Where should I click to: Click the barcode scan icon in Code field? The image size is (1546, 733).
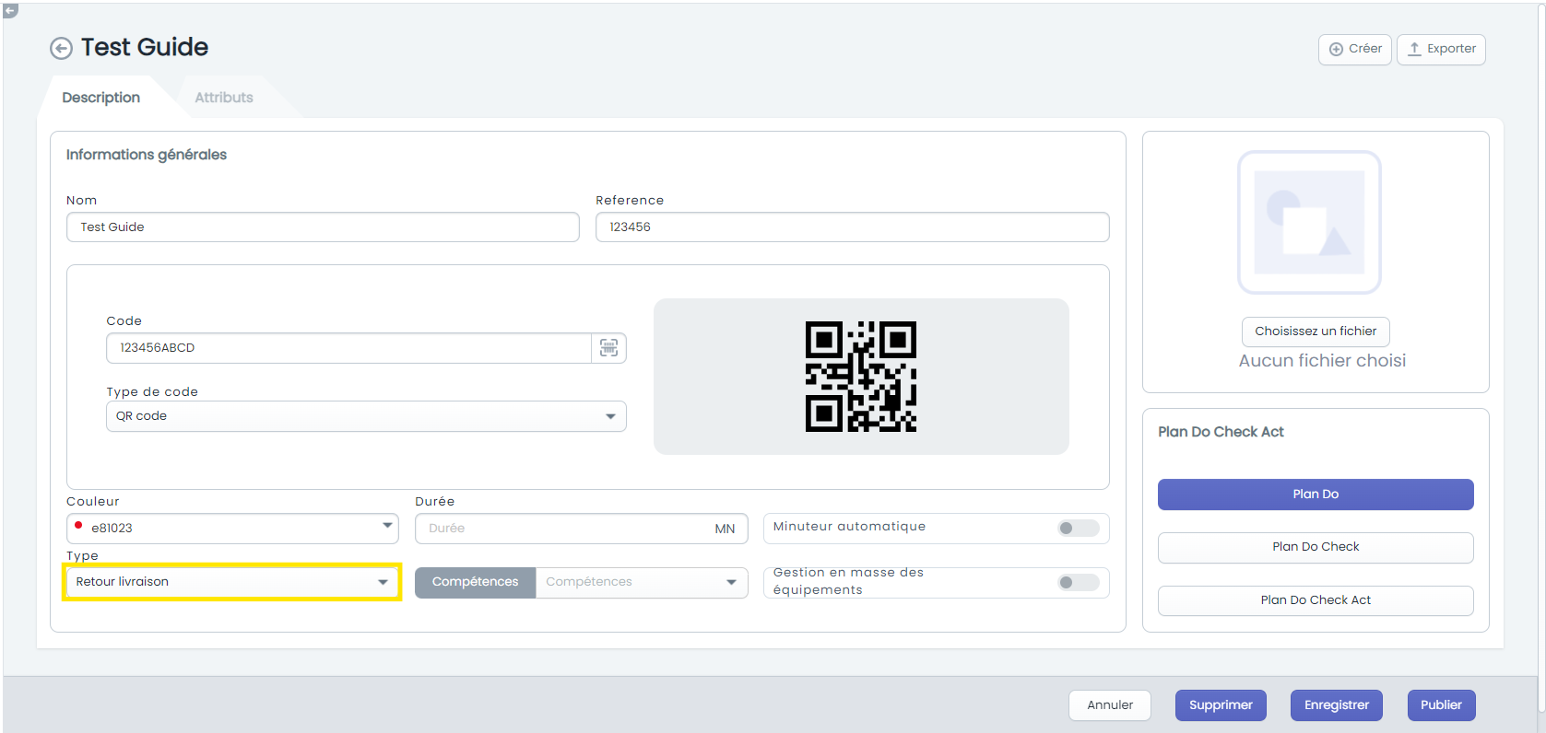tap(608, 348)
